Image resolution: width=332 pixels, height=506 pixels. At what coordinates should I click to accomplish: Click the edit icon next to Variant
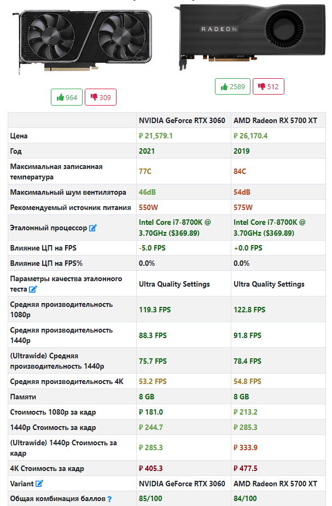39,484
